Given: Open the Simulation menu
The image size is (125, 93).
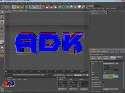Looking at the screenshot, I should click(x=48, y=3).
